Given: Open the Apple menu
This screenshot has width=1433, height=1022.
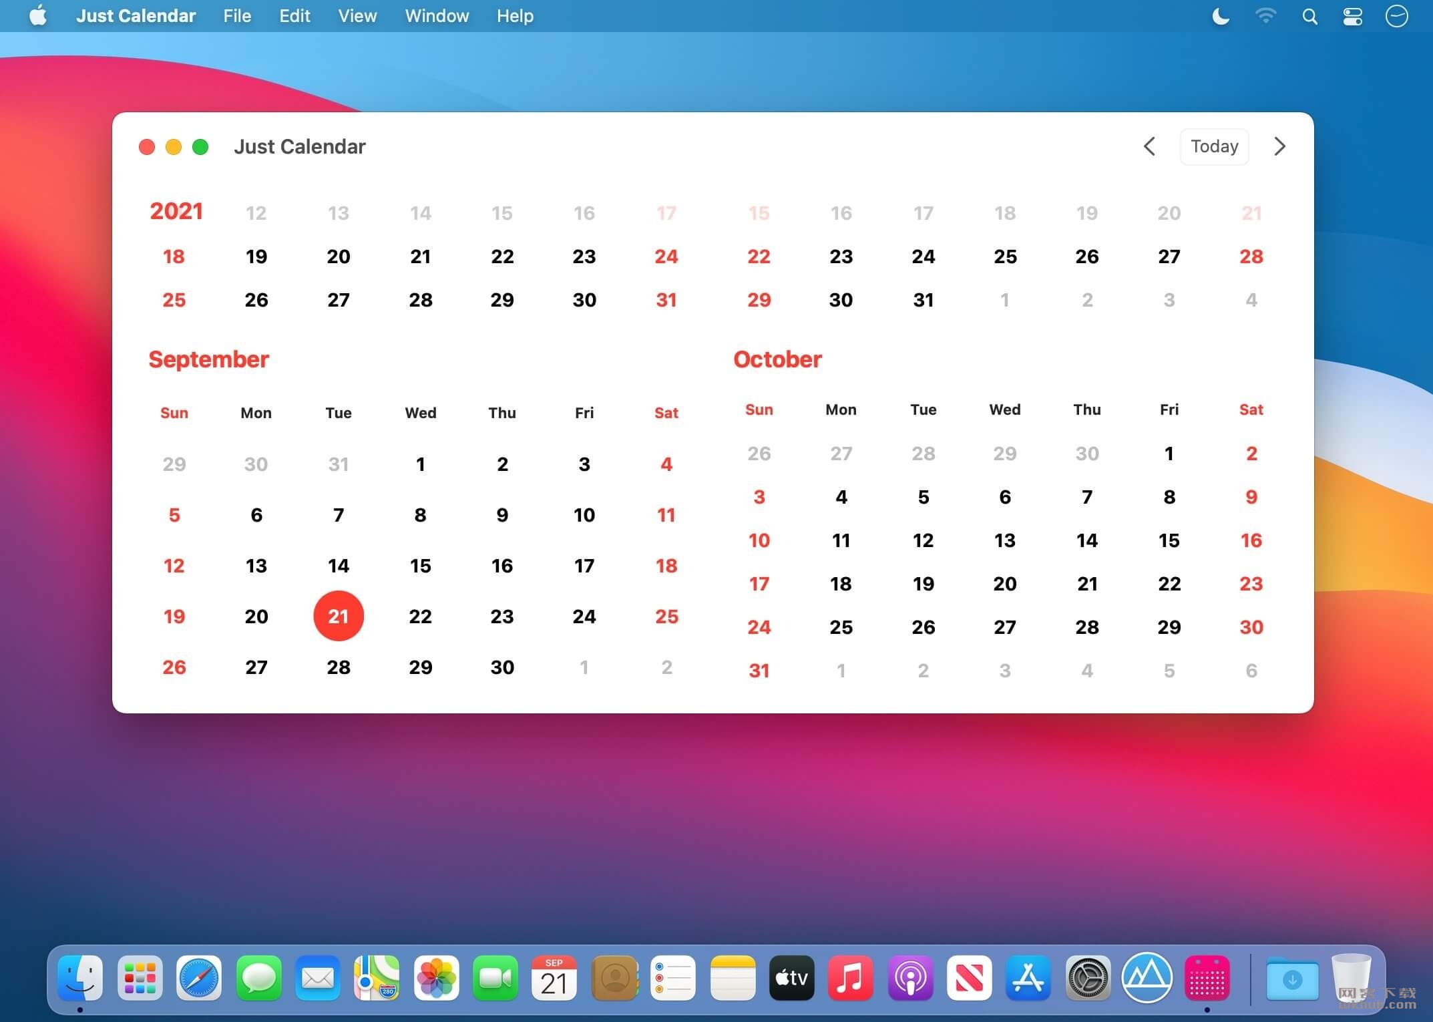Looking at the screenshot, I should pos(38,15).
